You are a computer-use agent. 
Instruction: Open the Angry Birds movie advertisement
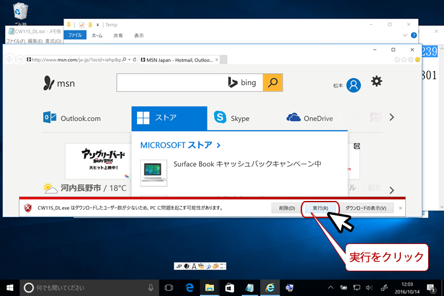pyautogui.click(x=98, y=161)
